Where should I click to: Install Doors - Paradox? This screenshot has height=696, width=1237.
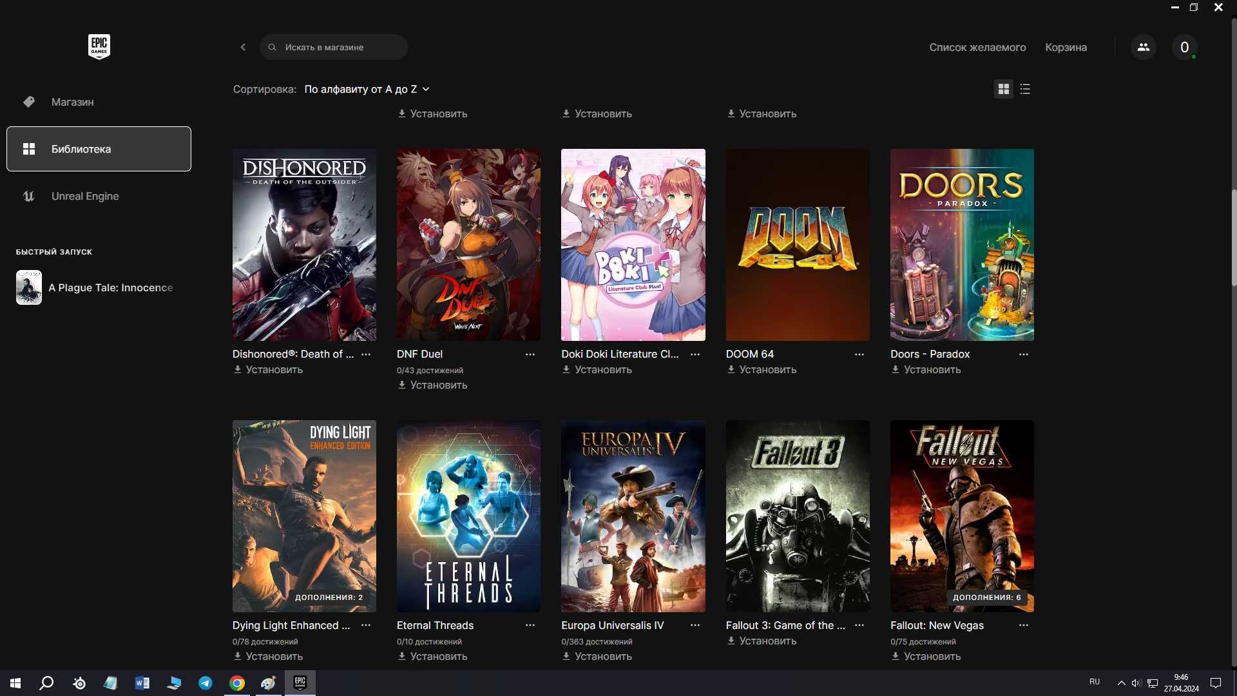pos(926,370)
